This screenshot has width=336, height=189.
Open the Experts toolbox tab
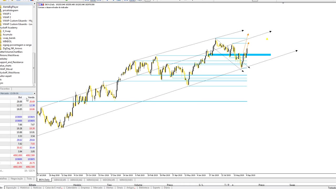click(156, 188)
